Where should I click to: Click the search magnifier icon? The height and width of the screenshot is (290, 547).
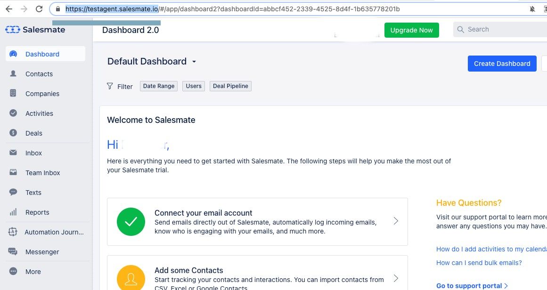(460, 30)
